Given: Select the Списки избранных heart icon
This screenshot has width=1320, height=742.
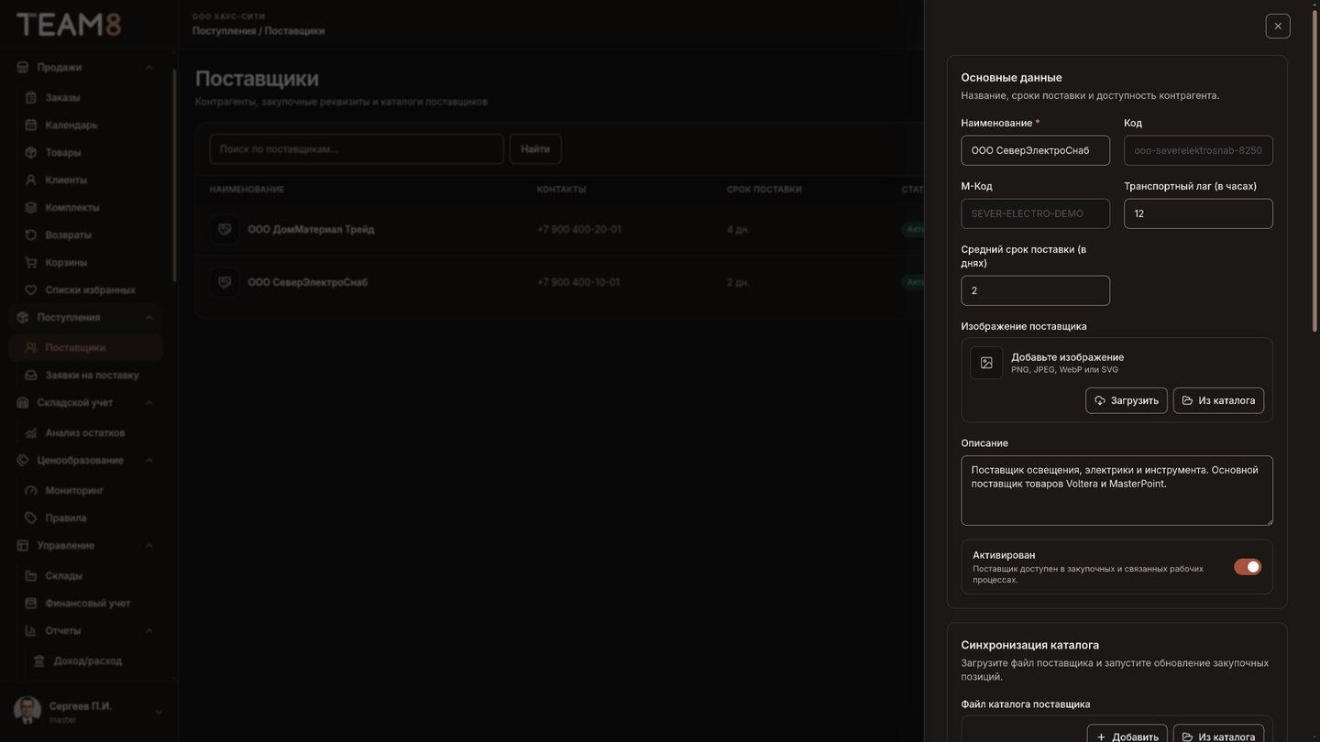Looking at the screenshot, I should (31, 289).
